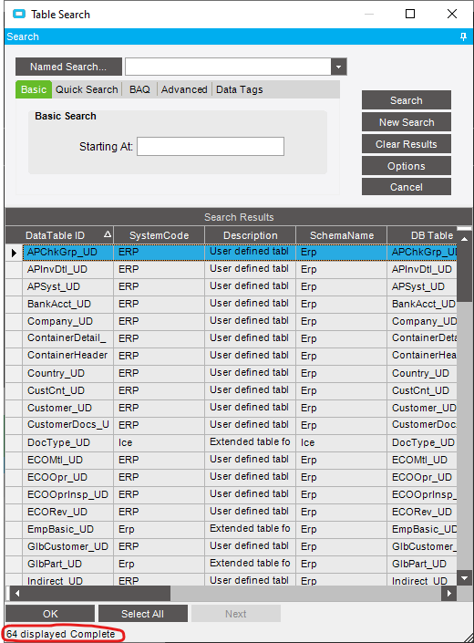
Task: Select the GlbPart_UD row
Action: (232, 564)
